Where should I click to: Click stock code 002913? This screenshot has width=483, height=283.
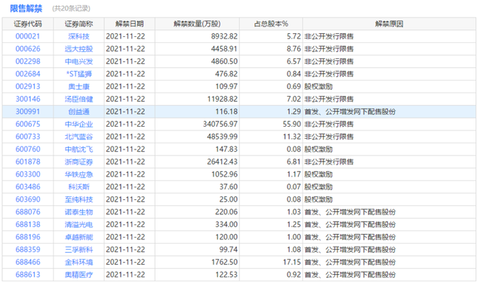click(28, 87)
